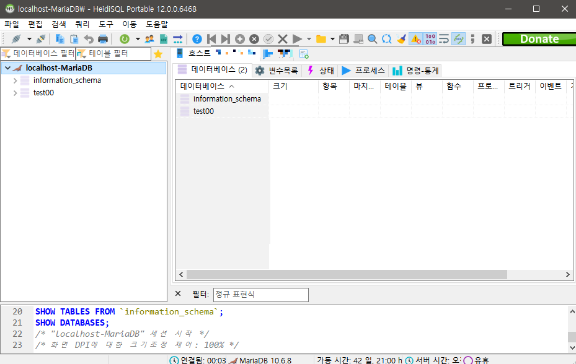Click the X close tab toolbar button
576x364 pixels.
[x=487, y=39]
